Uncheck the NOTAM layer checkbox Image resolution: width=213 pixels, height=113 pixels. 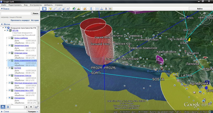coord(9,68)
